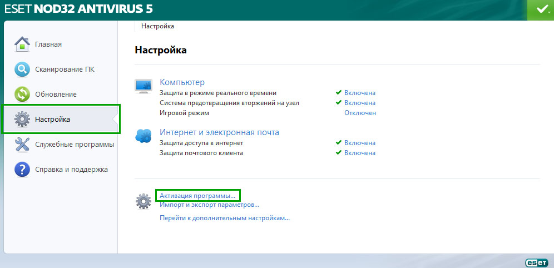
Task: Click the Служебные программы tools icon
Action: (x=22, y=145)
